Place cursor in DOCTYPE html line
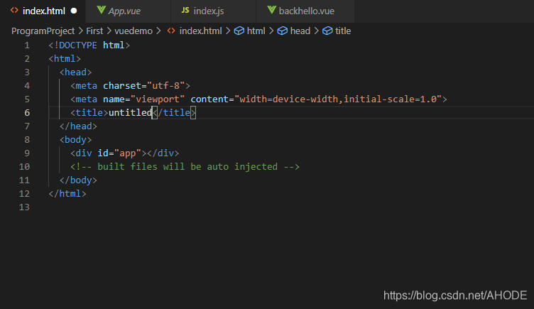534x309 pixels. click(89, 45)
